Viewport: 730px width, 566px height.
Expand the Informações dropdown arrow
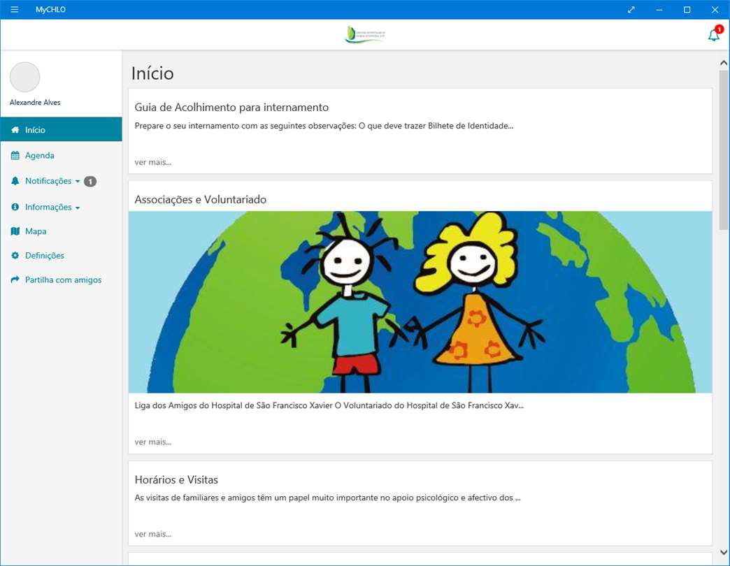pyautogui.click(x=78, y=208)
